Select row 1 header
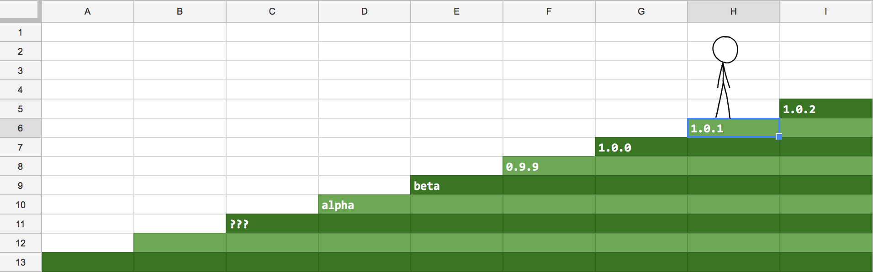 coord(21,32)
